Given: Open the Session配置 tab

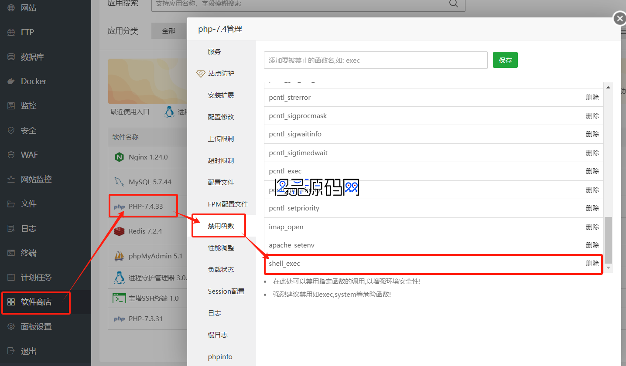Looking at the screenshot, I should click(226, 291).
